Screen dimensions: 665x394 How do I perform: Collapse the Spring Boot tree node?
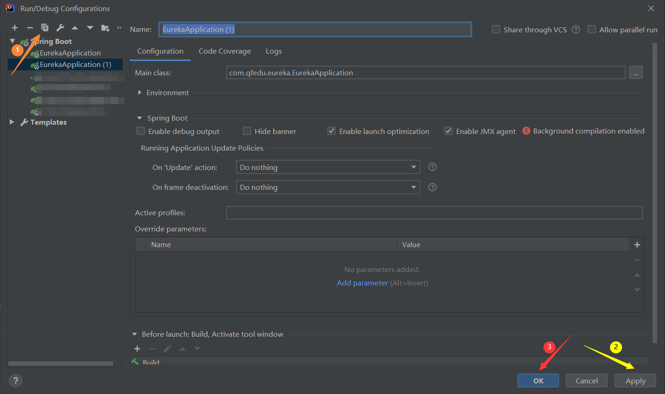tap(12, 41)
